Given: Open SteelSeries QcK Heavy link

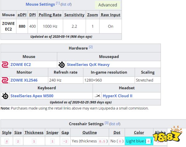Looking at the screenshot, I should [88, 65].
